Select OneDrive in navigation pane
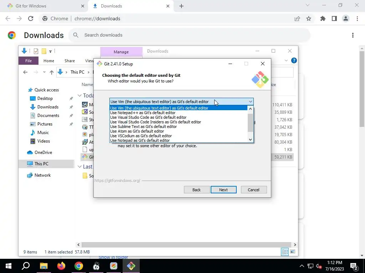Image resolution: width=365 pixels, height=273 pixels. 43,152
